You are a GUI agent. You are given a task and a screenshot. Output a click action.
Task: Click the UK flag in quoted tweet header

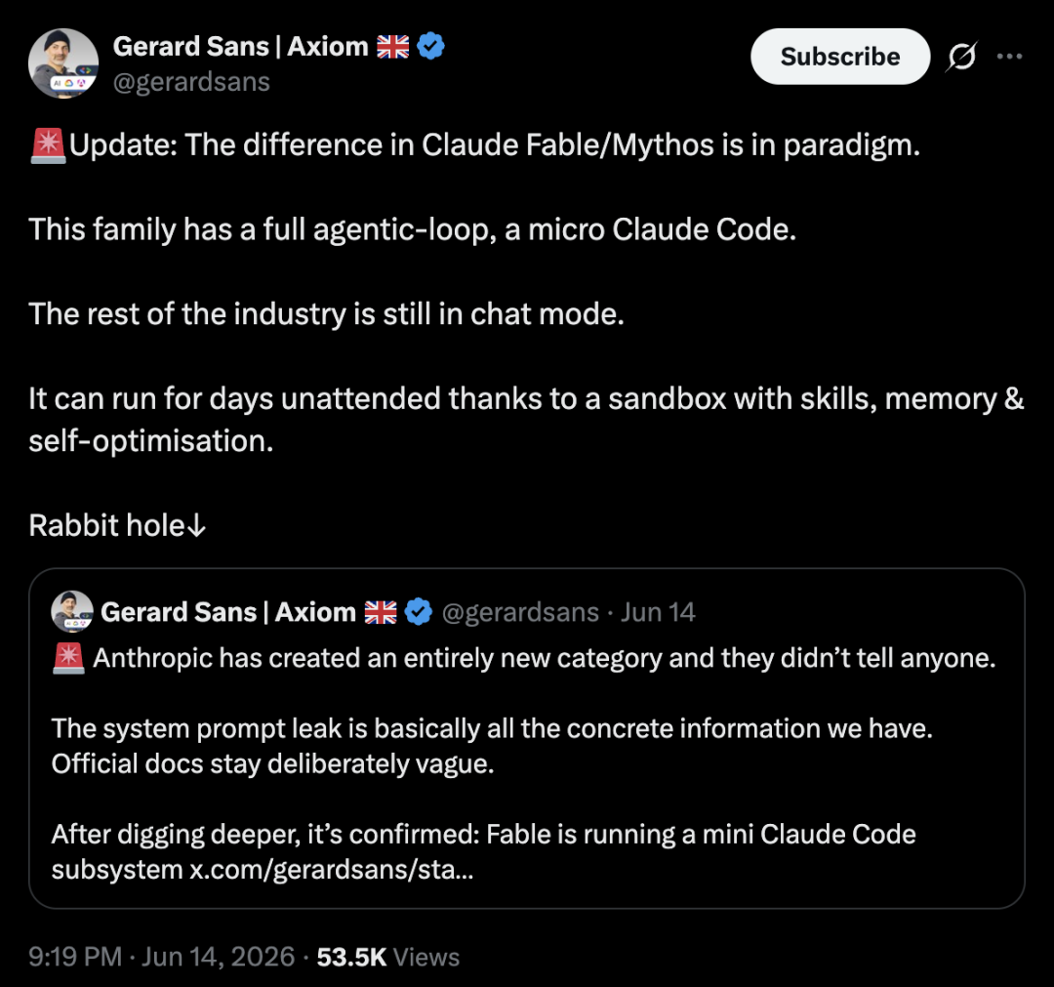(x=381, y=612)
